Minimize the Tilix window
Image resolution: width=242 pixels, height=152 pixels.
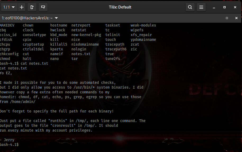pos(214,7)
